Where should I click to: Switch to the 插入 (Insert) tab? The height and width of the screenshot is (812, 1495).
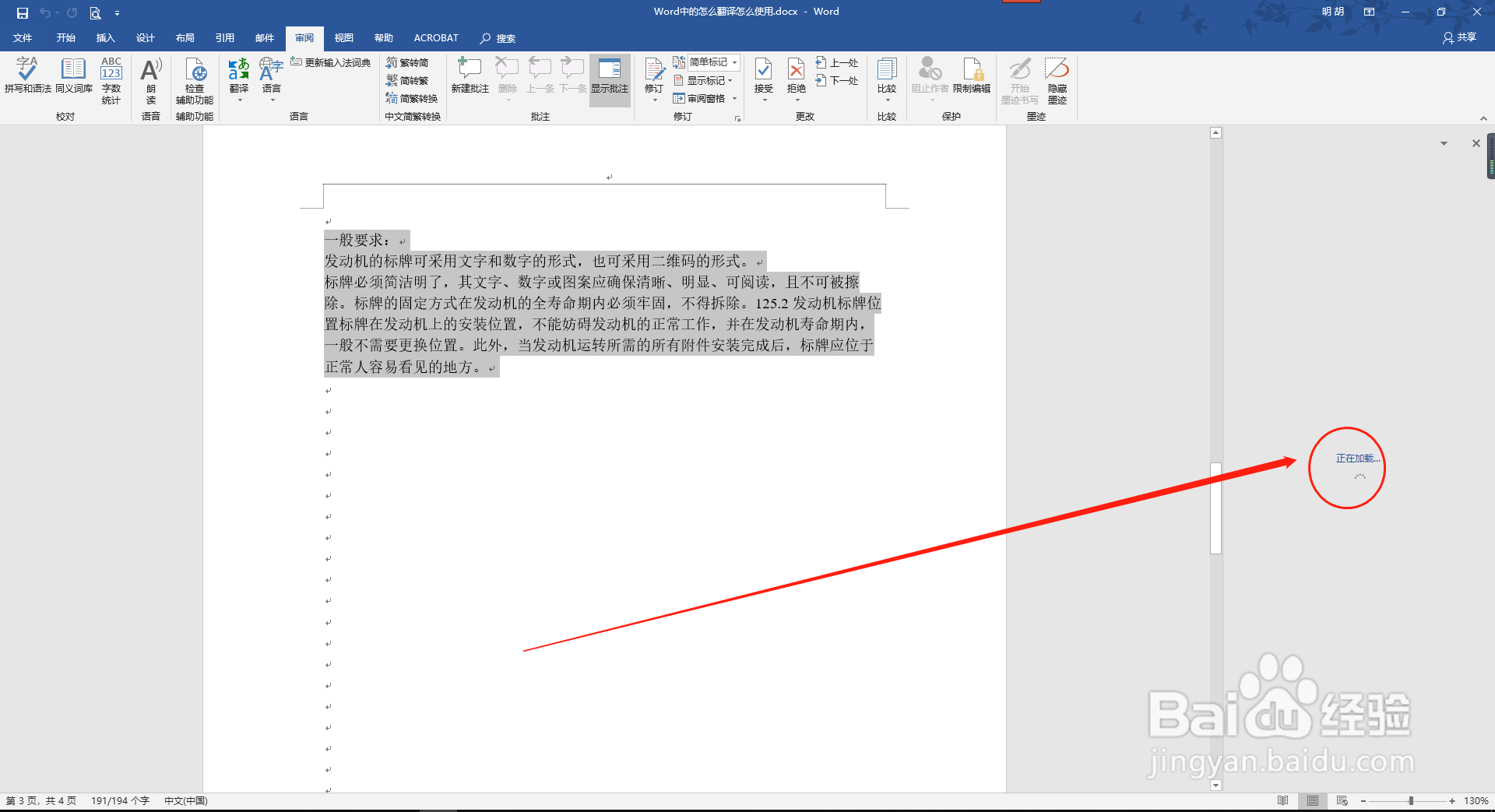(105, 37)
